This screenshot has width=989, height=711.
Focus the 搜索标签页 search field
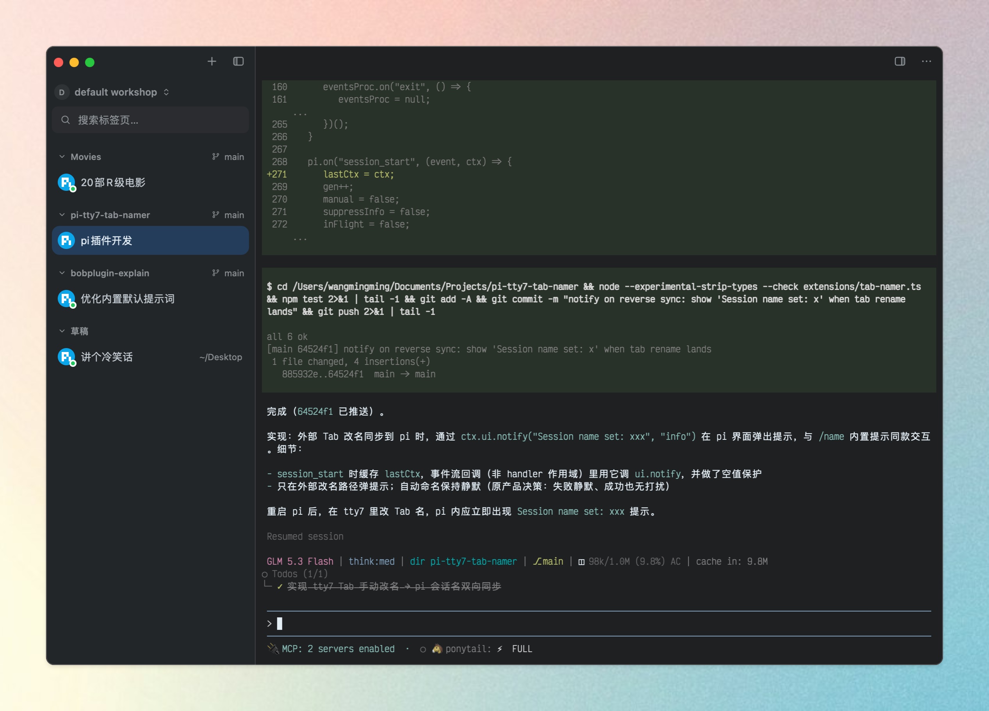tap(150, 120)
